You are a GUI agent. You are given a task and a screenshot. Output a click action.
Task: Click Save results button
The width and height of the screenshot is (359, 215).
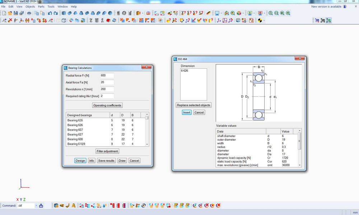click(x=106, y=160)
